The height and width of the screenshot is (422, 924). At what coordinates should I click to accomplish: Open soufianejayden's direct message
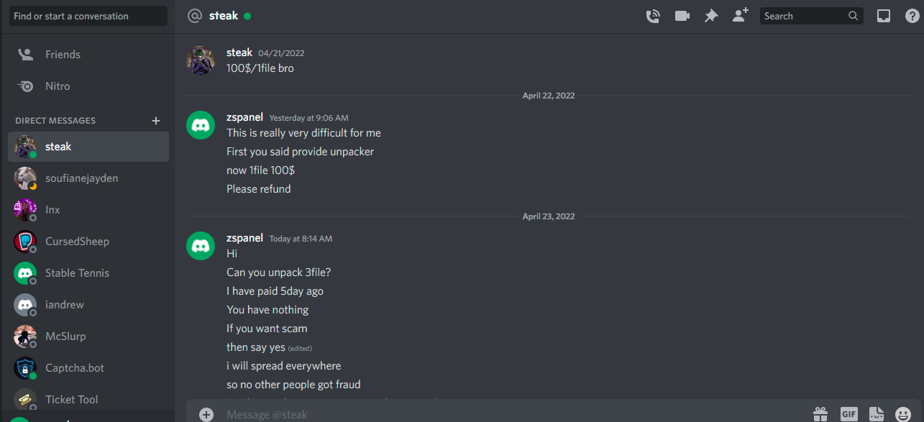click(x=81, y=178)
